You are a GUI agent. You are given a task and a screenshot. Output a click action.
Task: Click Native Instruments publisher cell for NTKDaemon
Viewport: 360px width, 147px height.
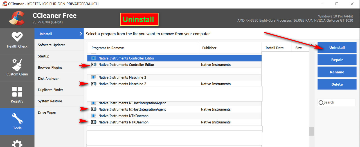216,122
